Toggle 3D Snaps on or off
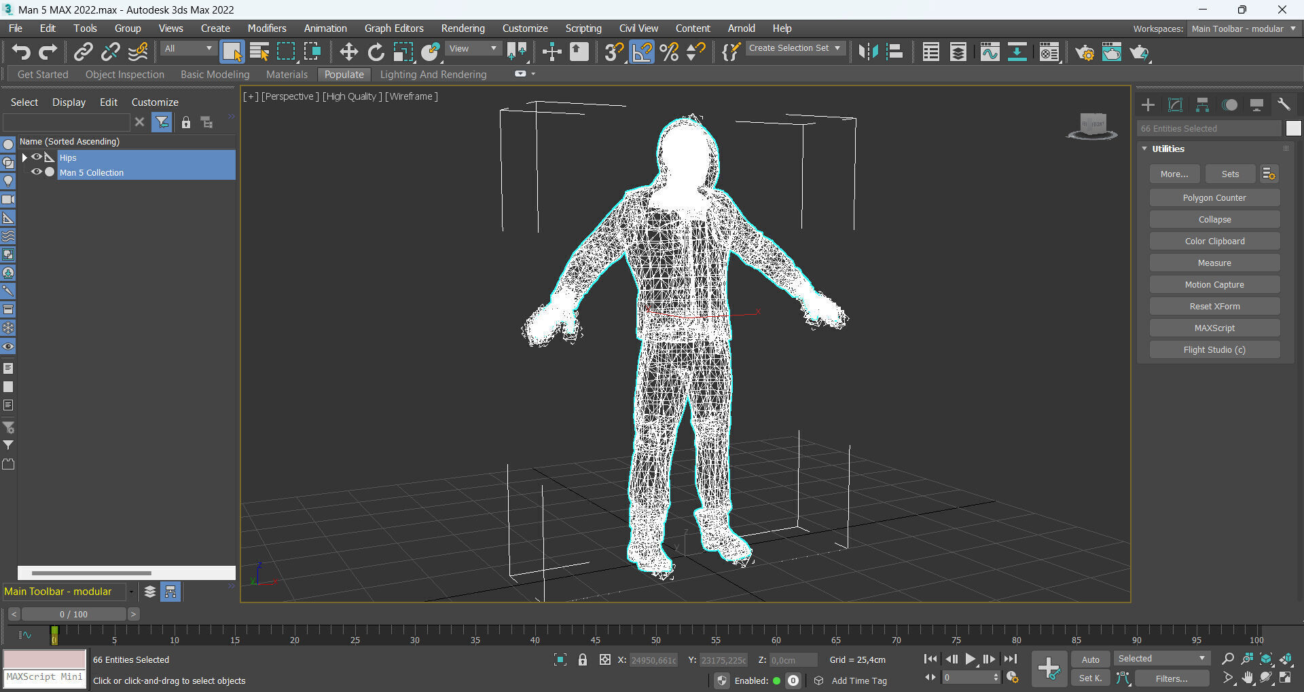The image size is (1304, 692). coord(614,52)
